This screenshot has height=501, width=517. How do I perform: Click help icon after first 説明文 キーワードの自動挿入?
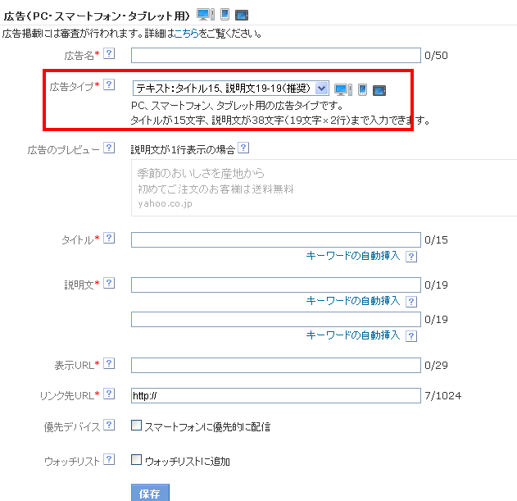click(411, 302)
